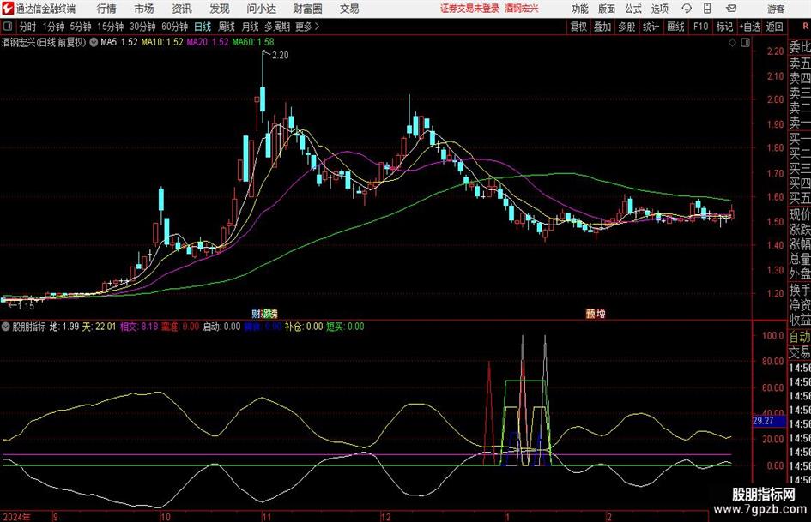This screenshot has height=522, width=811.
Task: Switch to the 30分钟 period tab
Action: pos(142,27)
